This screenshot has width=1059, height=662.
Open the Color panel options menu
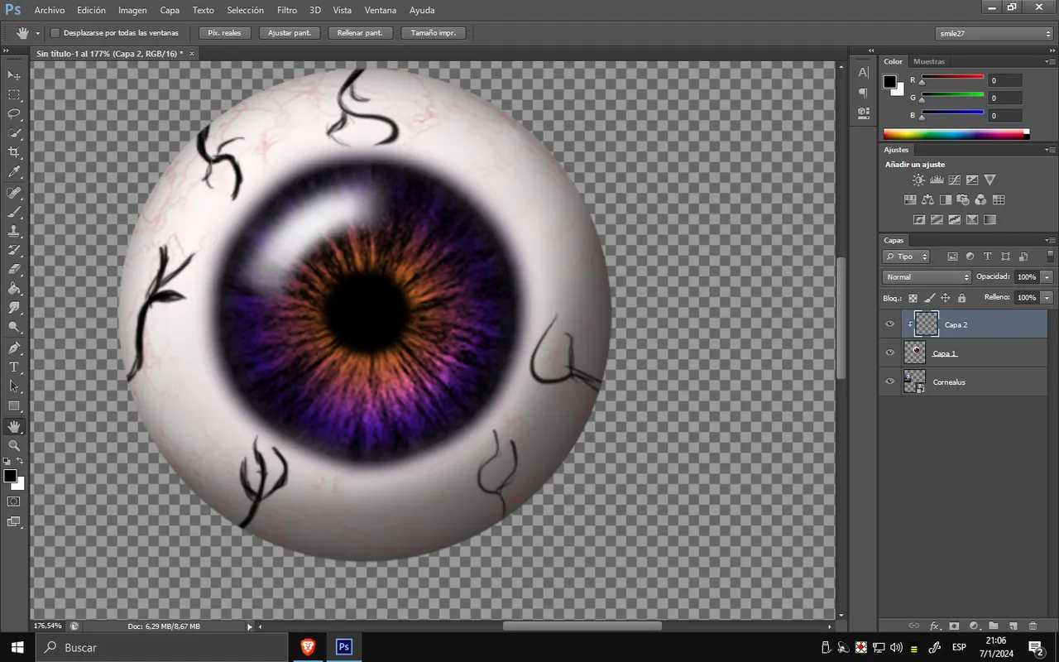1050,61
